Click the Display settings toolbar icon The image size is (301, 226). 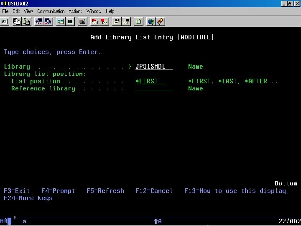pos(61,21)
